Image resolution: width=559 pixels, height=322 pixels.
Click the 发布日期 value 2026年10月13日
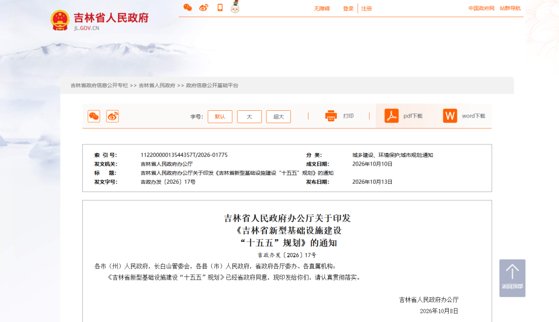point(372,182)
